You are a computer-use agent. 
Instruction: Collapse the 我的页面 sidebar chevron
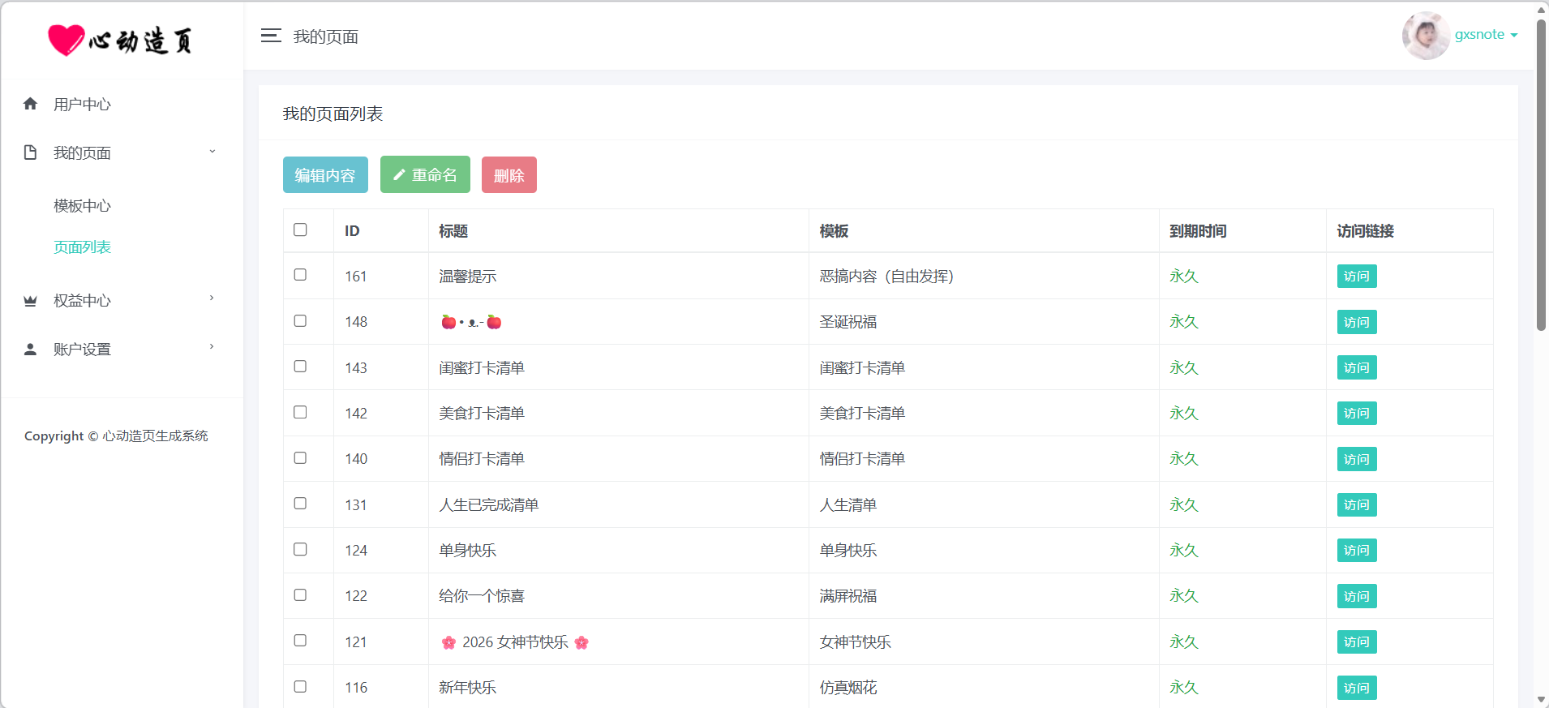(212, 152)
